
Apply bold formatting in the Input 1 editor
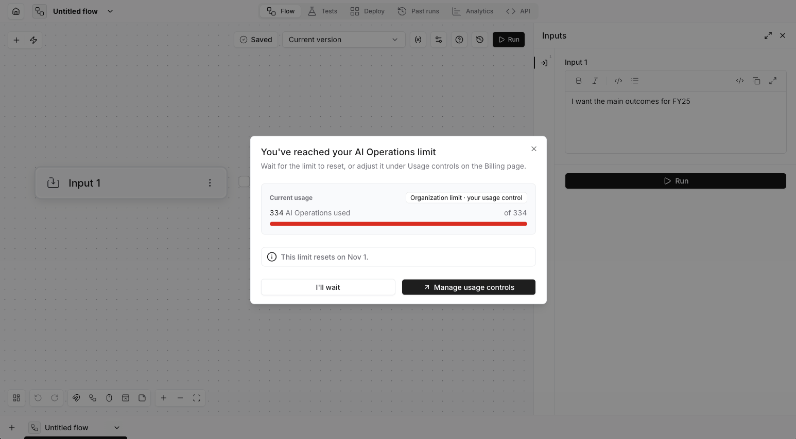(579, 81)
